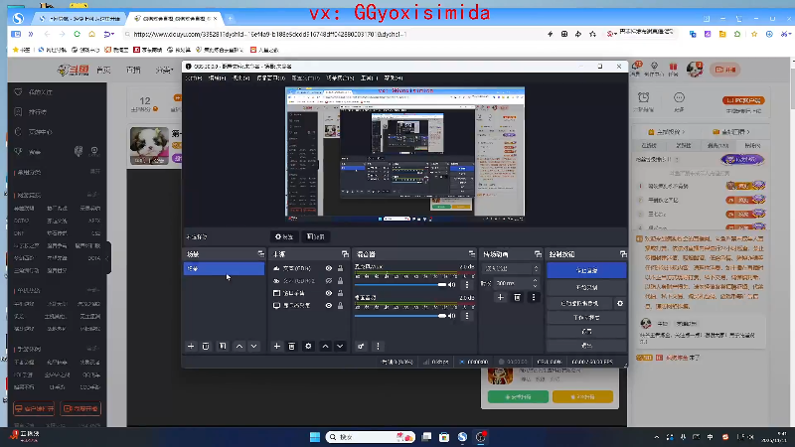Screen dimensions: 795x447
Task: Mute the lower audio mixer channel speaker
Action: point(452,316)
